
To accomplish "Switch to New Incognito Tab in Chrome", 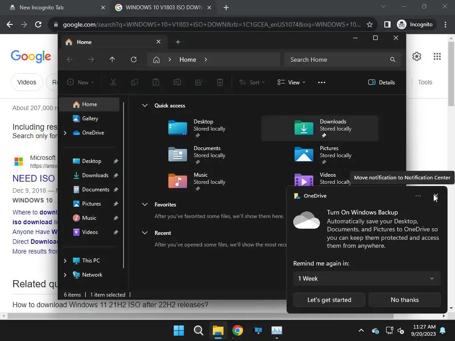I will tap(55, 8).
